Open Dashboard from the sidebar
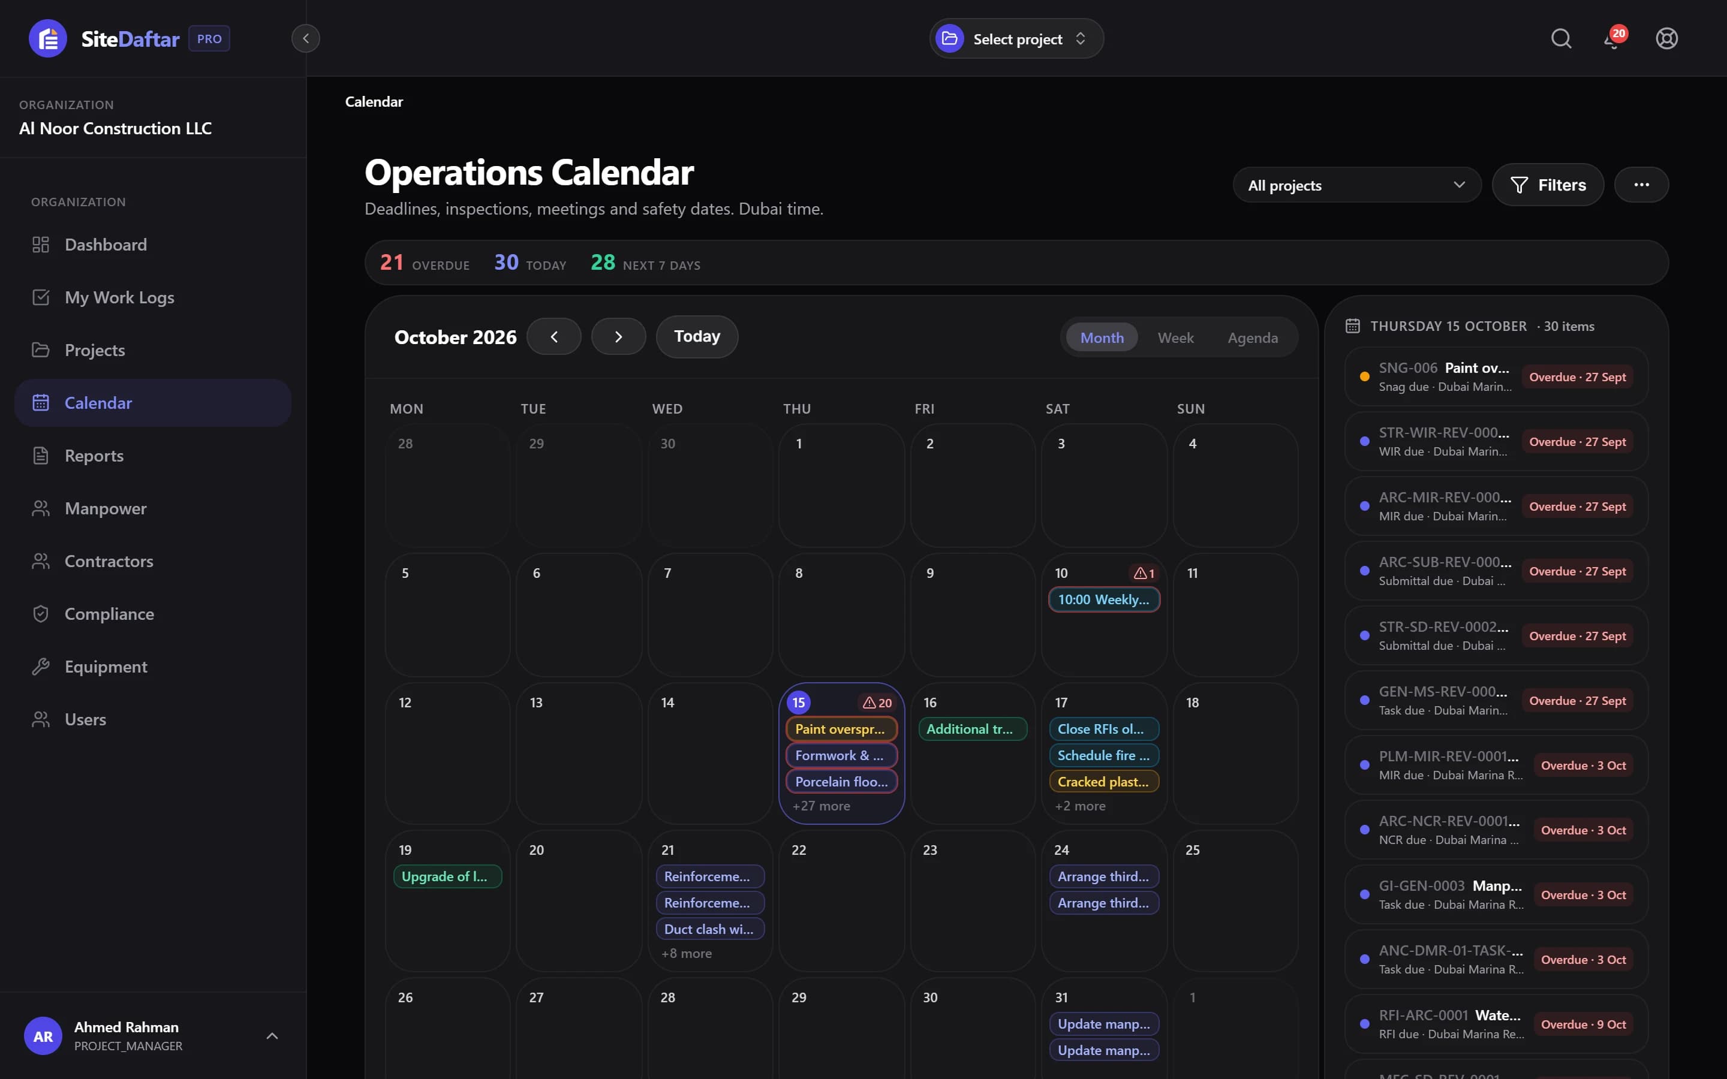 click(x=153, y=245)
